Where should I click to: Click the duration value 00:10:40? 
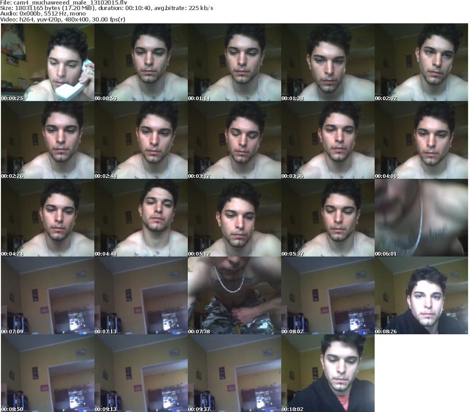click(138, 8)
